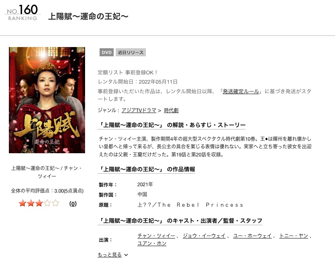This screenshot has height=263, width=335.
Task: Open the 時代劇 genre link
Action: click(171, 110)
